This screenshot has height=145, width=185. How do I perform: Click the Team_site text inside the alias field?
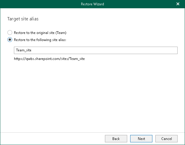tap(24, 50)
